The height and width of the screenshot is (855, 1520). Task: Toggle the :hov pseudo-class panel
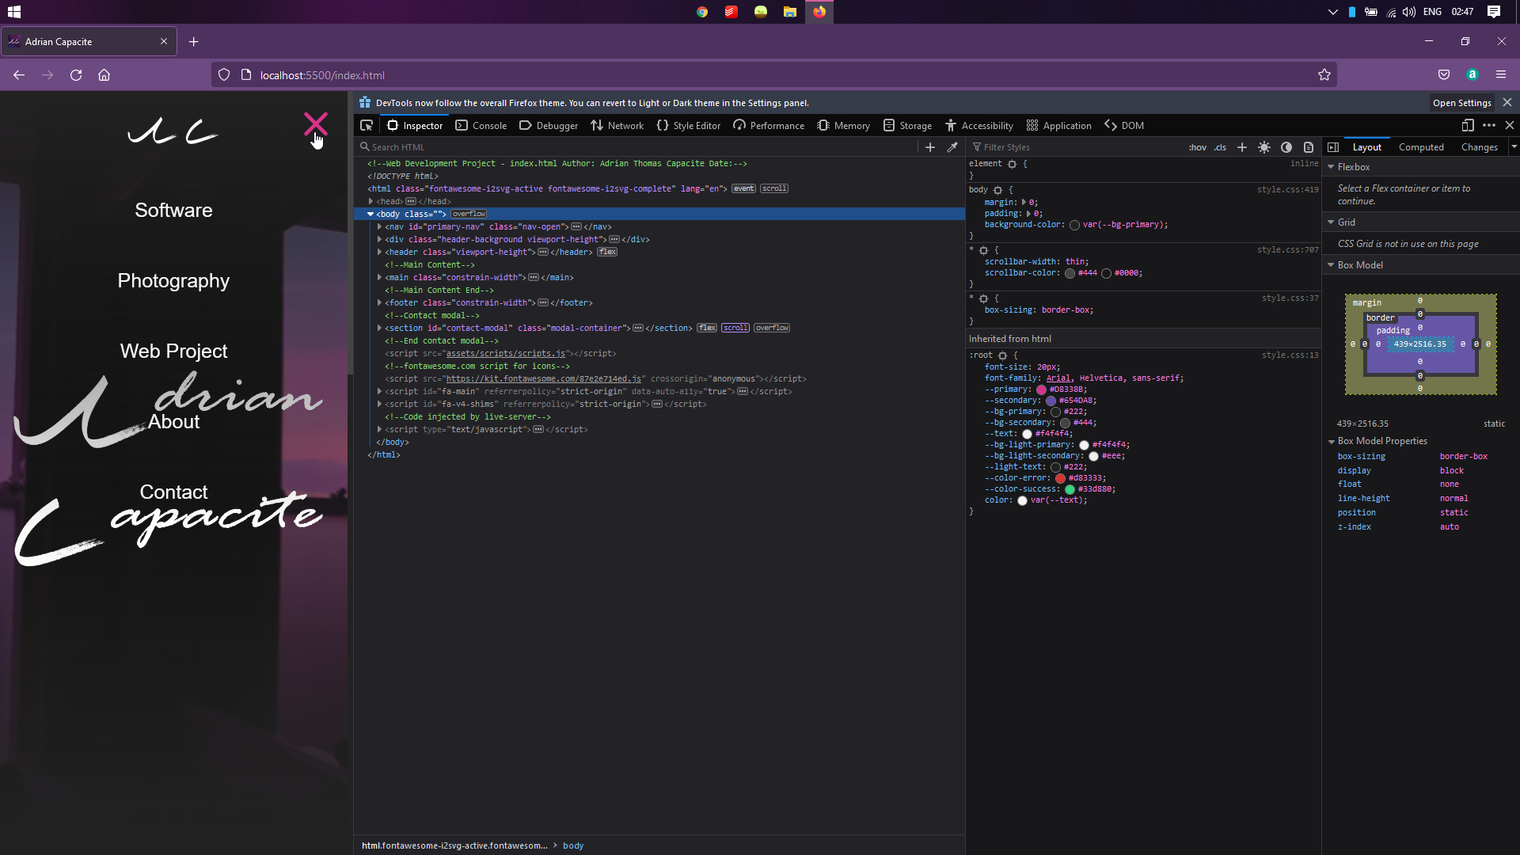[x=1198, y=147]
